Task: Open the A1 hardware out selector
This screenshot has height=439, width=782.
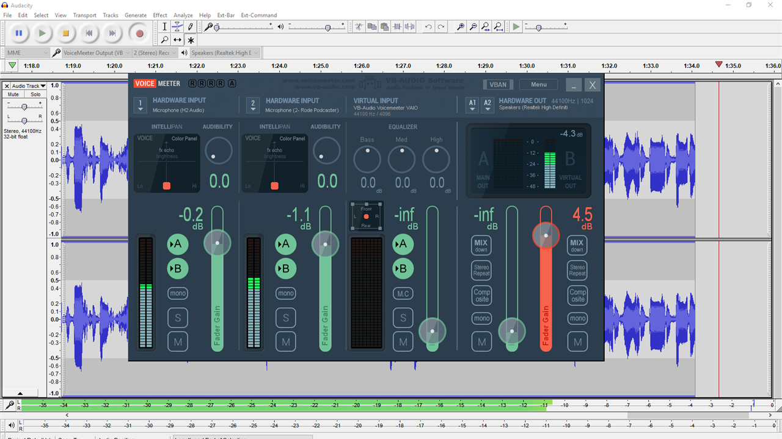Action: click(472, 105)
